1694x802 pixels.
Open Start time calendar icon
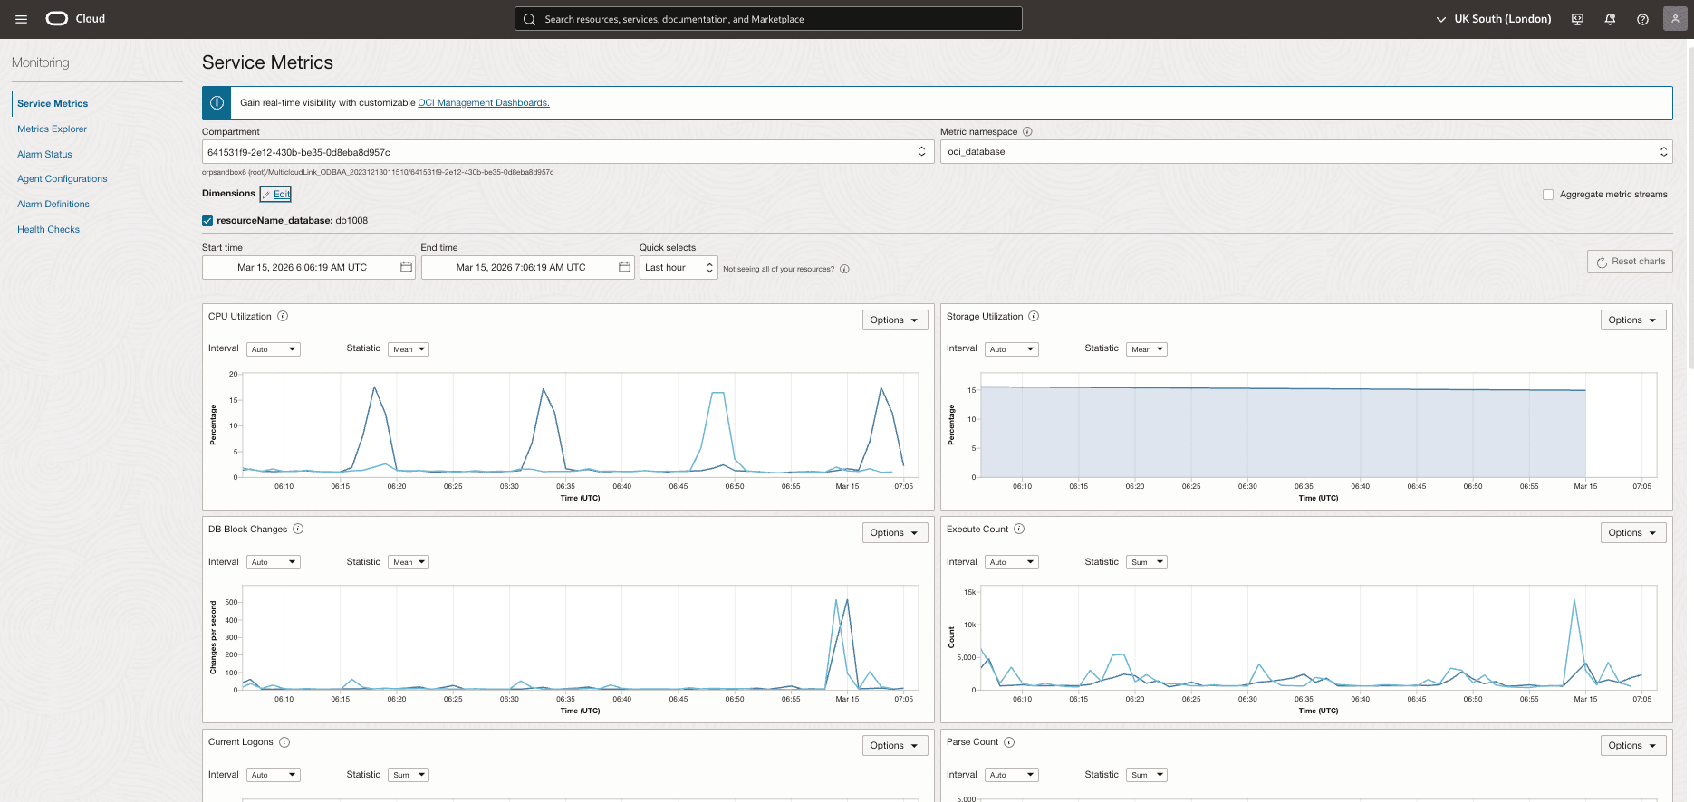[406, 267]
